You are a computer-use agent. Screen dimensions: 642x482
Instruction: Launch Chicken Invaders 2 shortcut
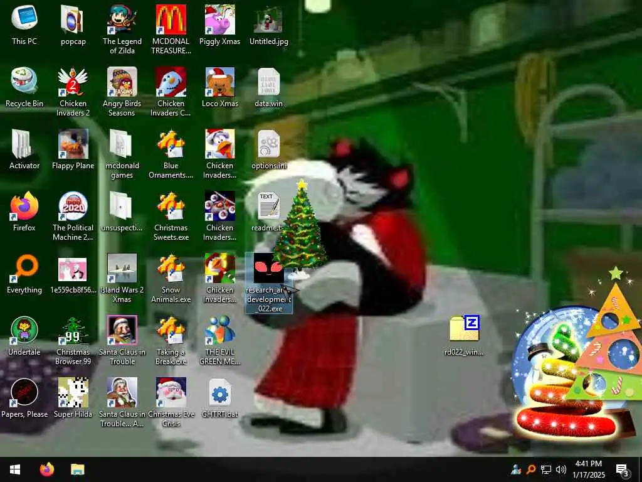coord(73,91)
